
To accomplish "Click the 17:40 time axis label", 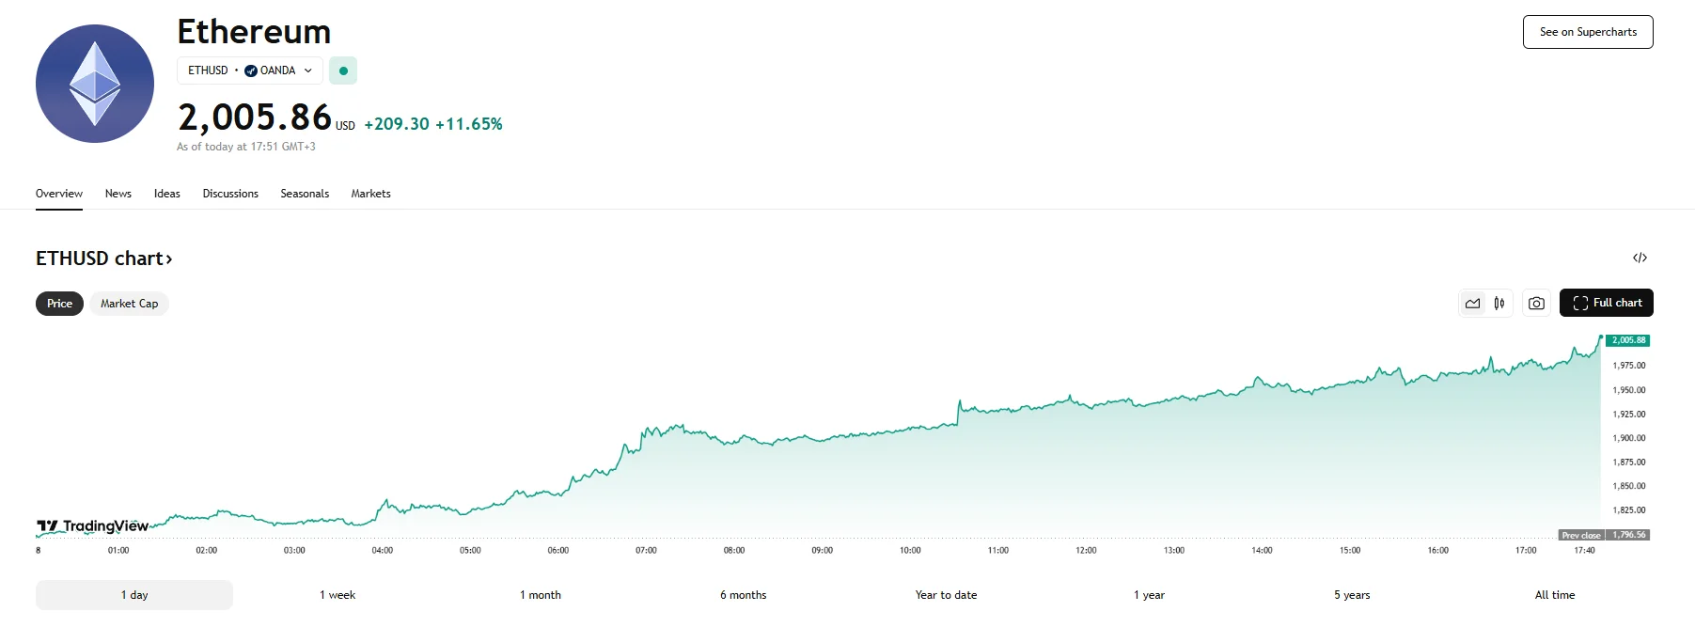I will [1585, 551].
